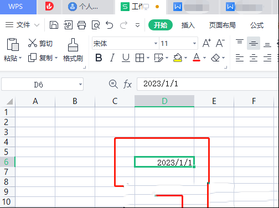Open the font settings dialog launcher
The height and width of the screenshot is (208, 279).
[x=225, y=67]
